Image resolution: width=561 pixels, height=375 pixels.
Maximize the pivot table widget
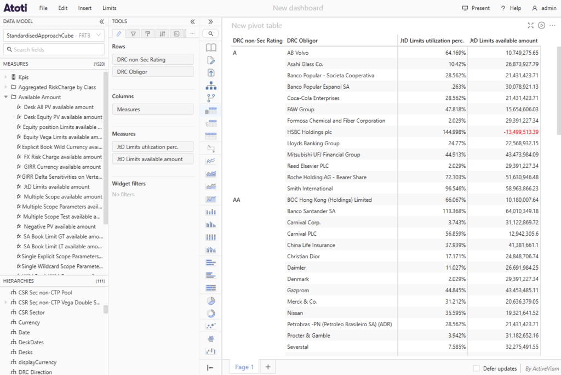[530, 25]
